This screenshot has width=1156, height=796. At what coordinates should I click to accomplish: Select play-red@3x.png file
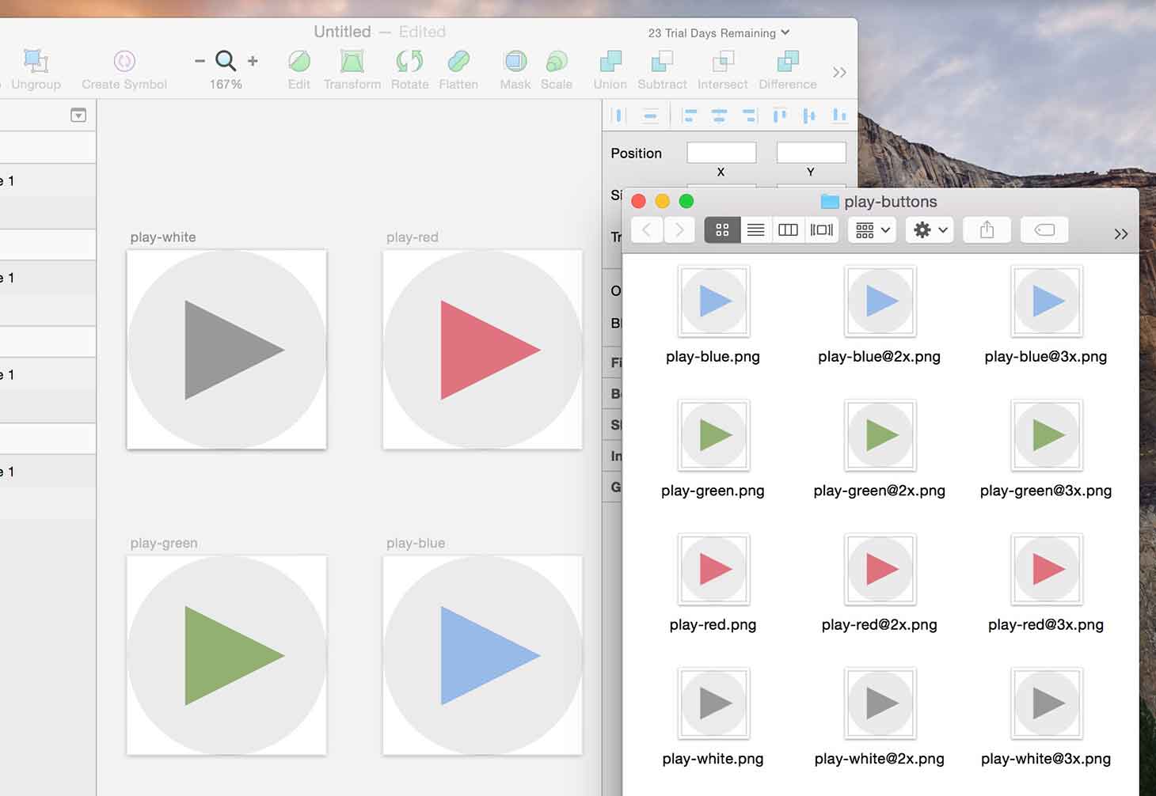tap(1046, 583)
